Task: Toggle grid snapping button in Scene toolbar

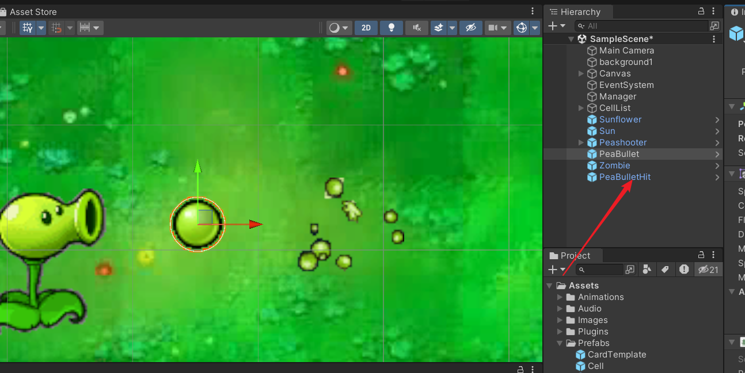Action: (27, 28)
